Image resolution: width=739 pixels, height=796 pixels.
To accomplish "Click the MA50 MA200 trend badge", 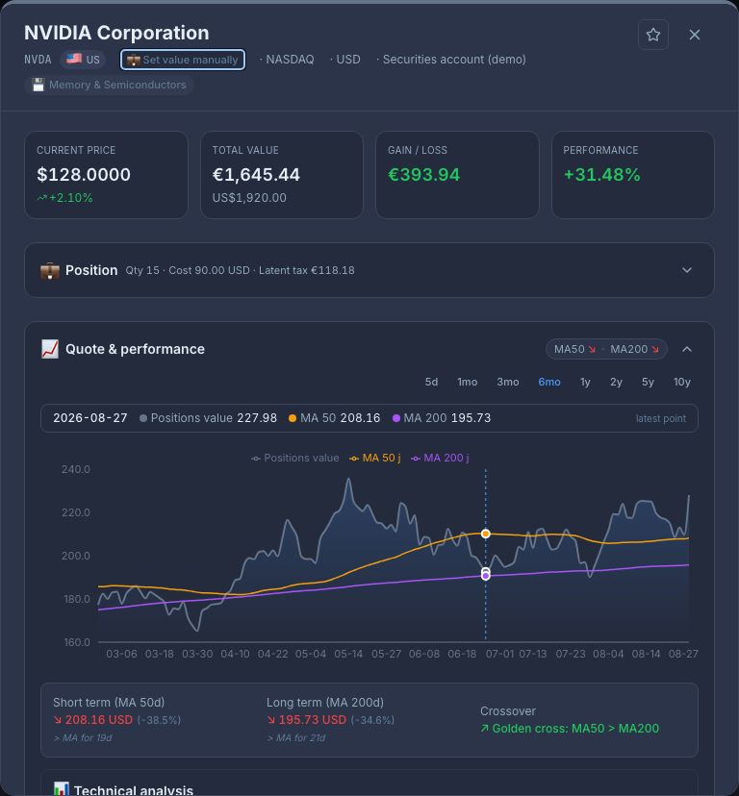I will [606, 349].
